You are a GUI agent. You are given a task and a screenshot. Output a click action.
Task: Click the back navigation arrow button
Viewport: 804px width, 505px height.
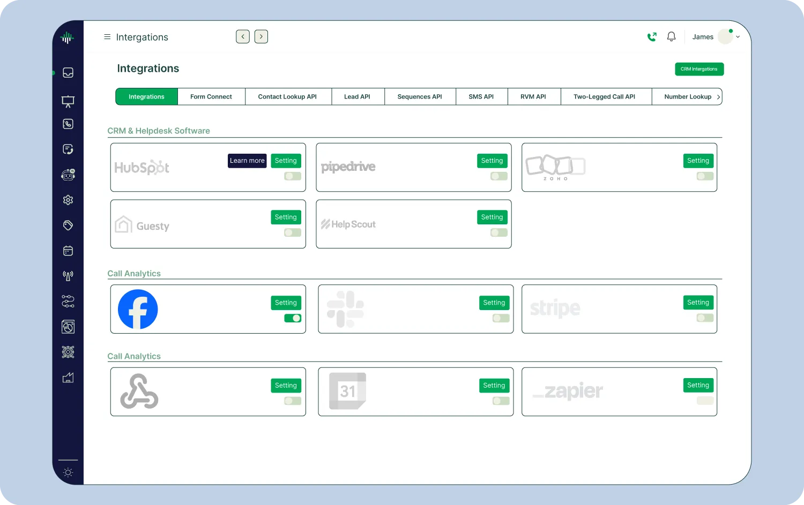pos(243,36)
